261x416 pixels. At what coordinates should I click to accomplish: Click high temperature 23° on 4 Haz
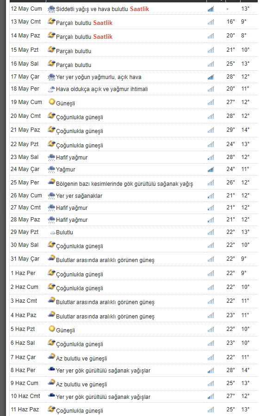[230, 315]
